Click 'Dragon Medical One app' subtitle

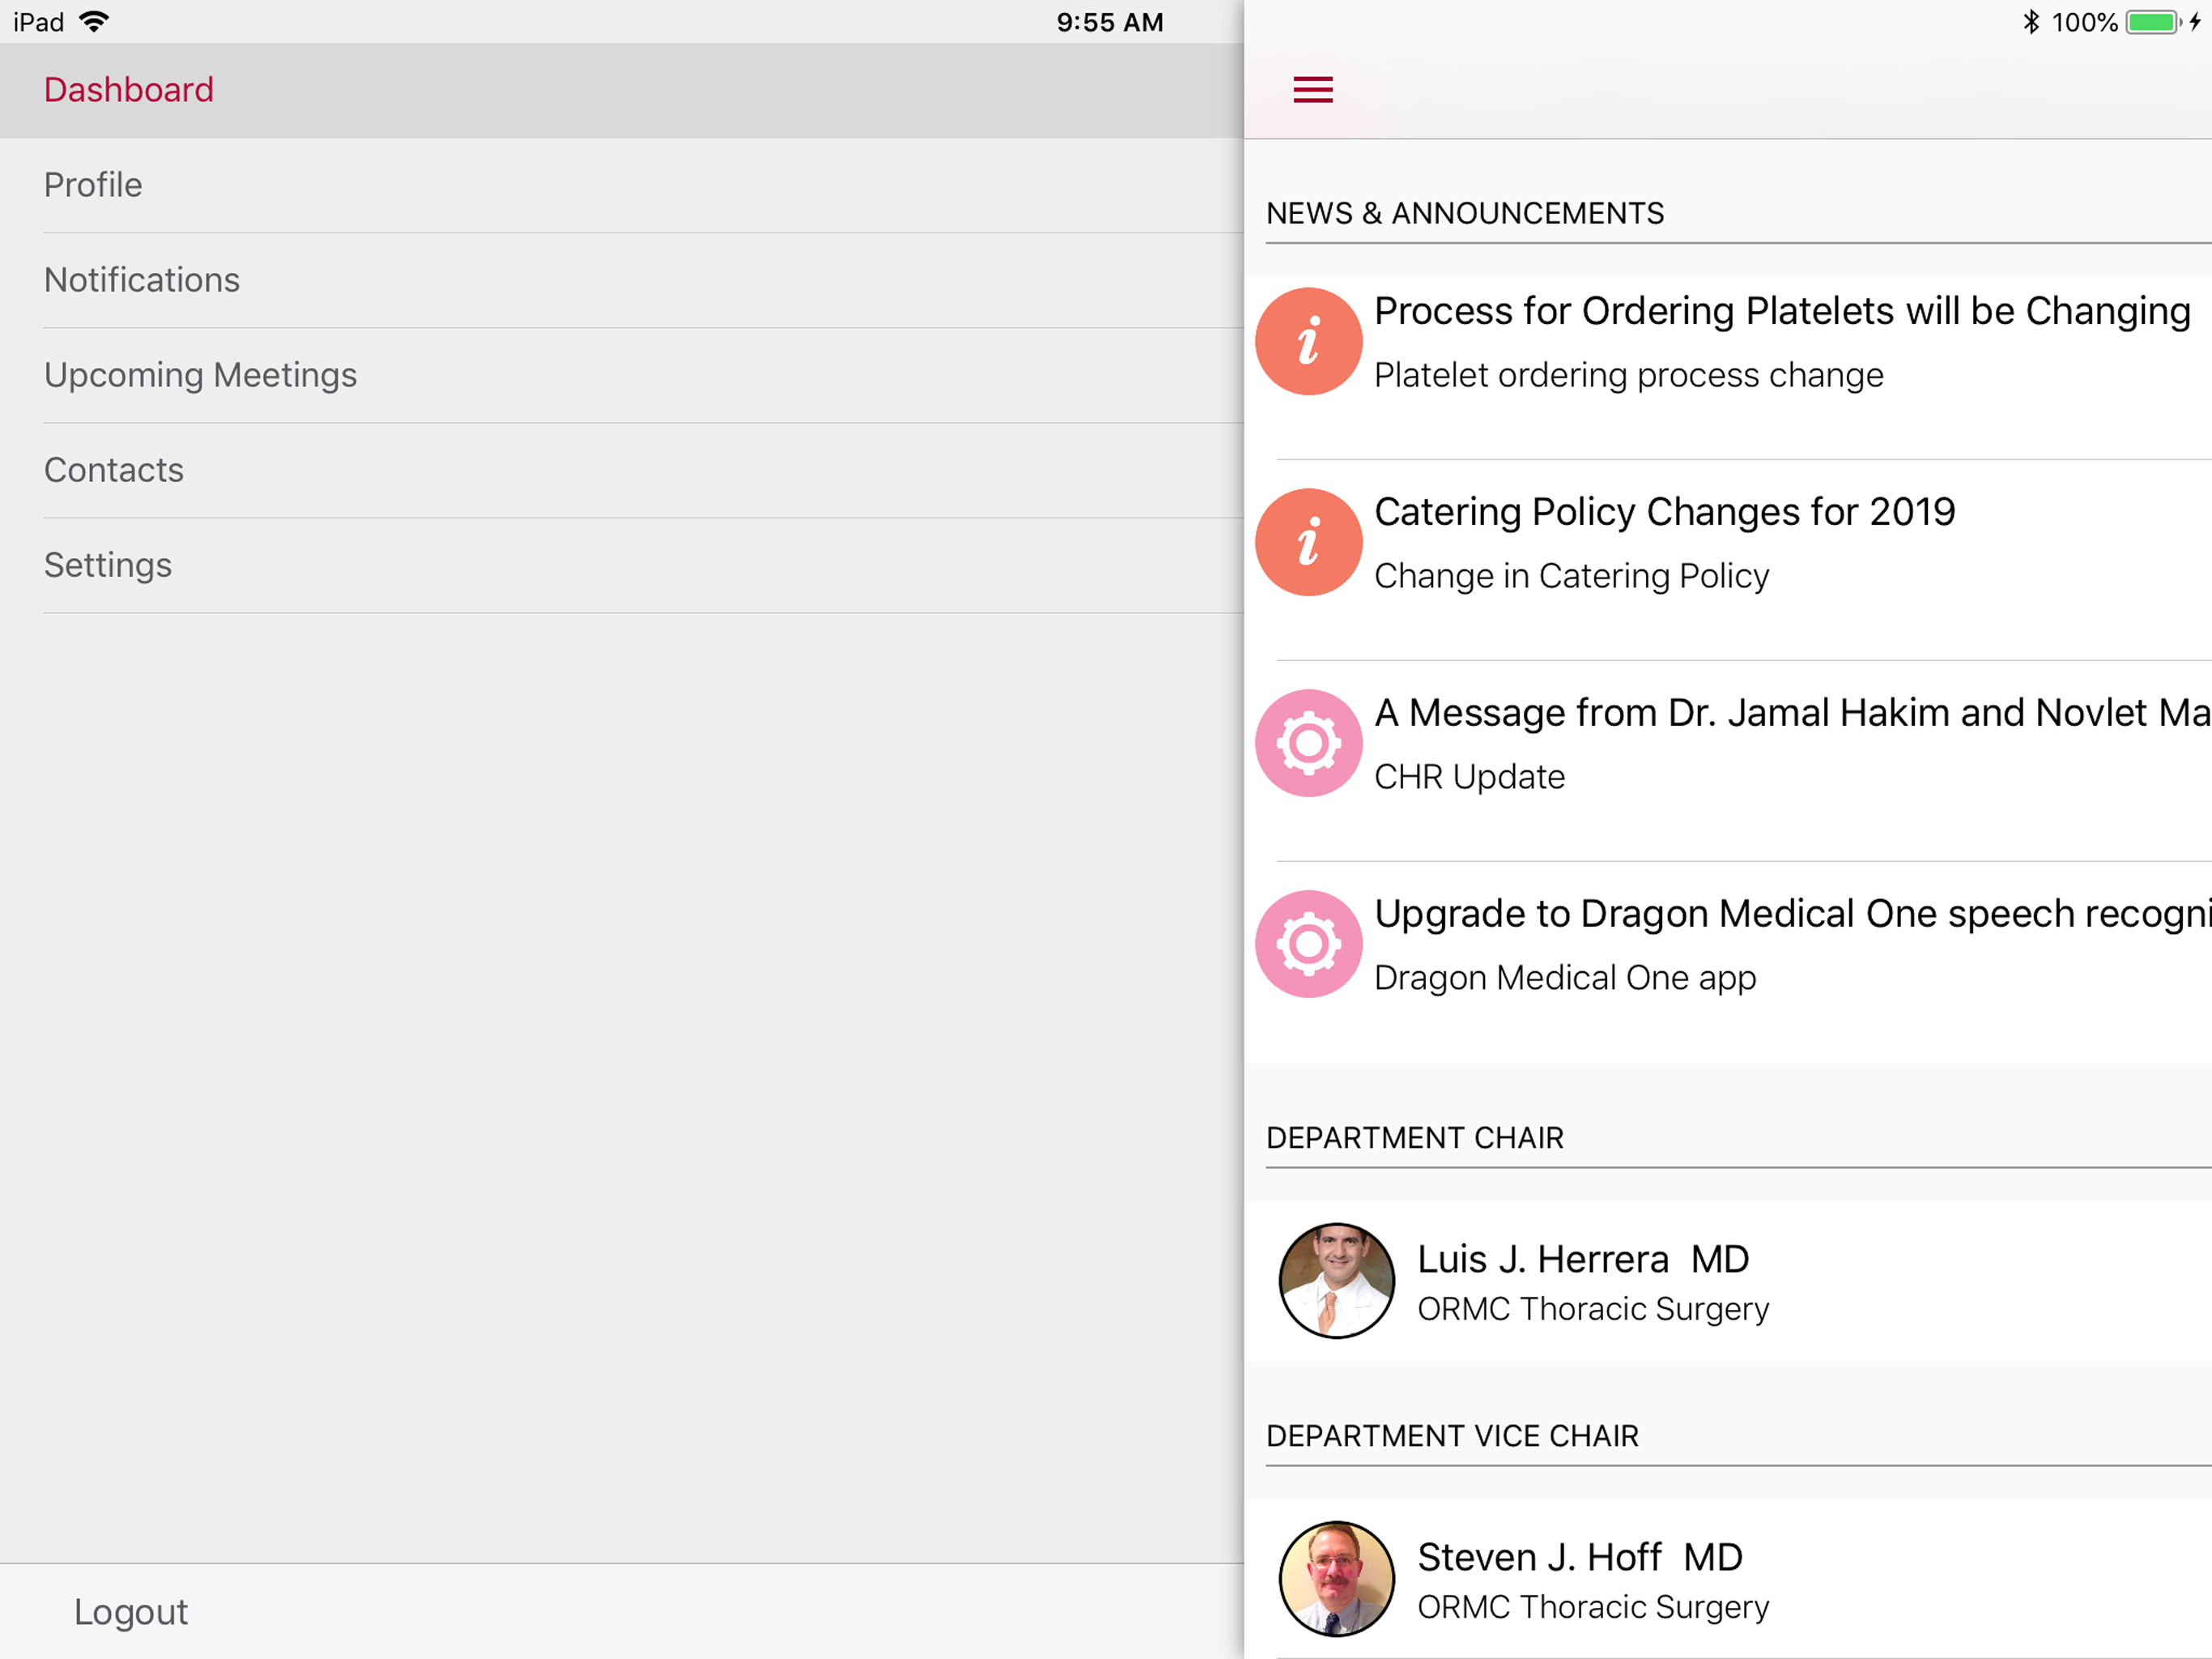click(x=1565, y=979)
